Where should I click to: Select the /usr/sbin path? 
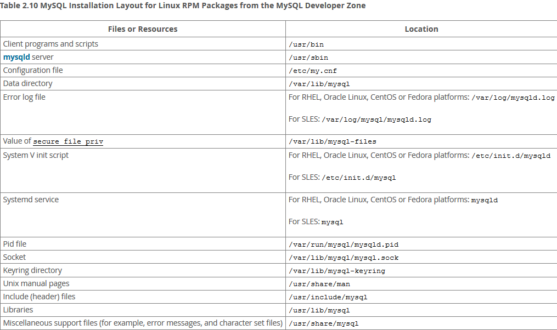pyautogui.click(x=308, y=58)
